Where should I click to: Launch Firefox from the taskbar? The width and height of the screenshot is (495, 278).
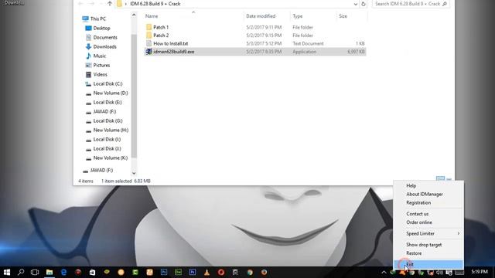point(264,272)
